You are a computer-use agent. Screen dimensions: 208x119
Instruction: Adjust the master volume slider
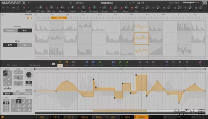coord(191,3)
